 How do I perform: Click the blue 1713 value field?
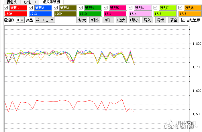tap(40, 14)
